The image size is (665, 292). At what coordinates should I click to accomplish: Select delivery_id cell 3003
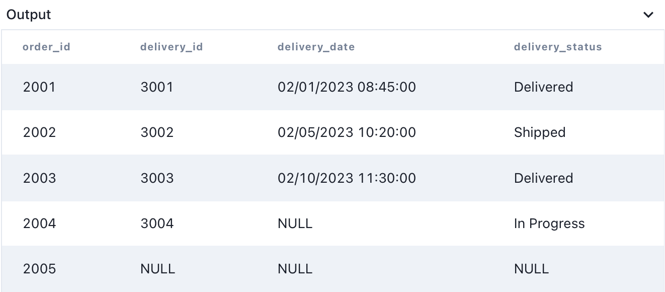coord(157,178)
